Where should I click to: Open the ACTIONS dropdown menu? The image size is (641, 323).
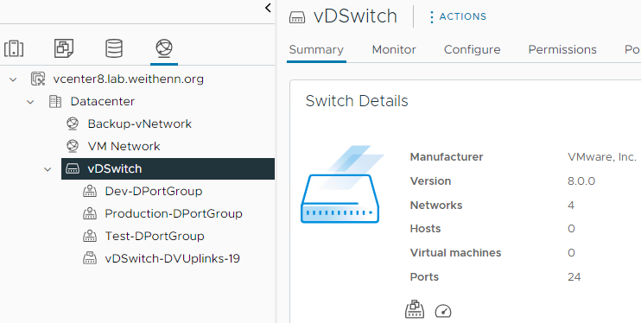[x=458, y=16]
